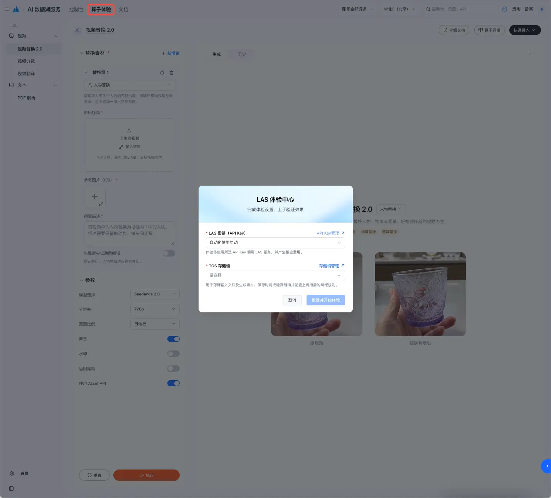Toggle 失败后尝试通用编辑 switch
The image size is (551, 498).
click(x=169, y=253)
